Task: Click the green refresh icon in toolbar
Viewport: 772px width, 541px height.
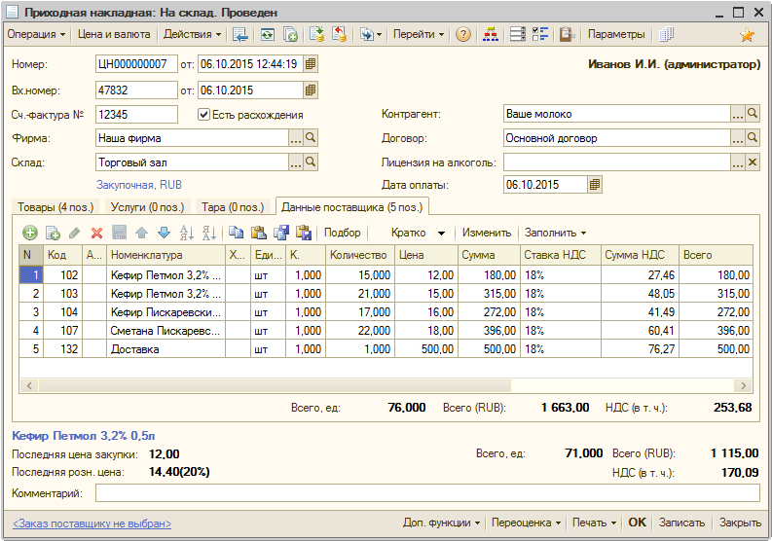Action: point(268,34)
